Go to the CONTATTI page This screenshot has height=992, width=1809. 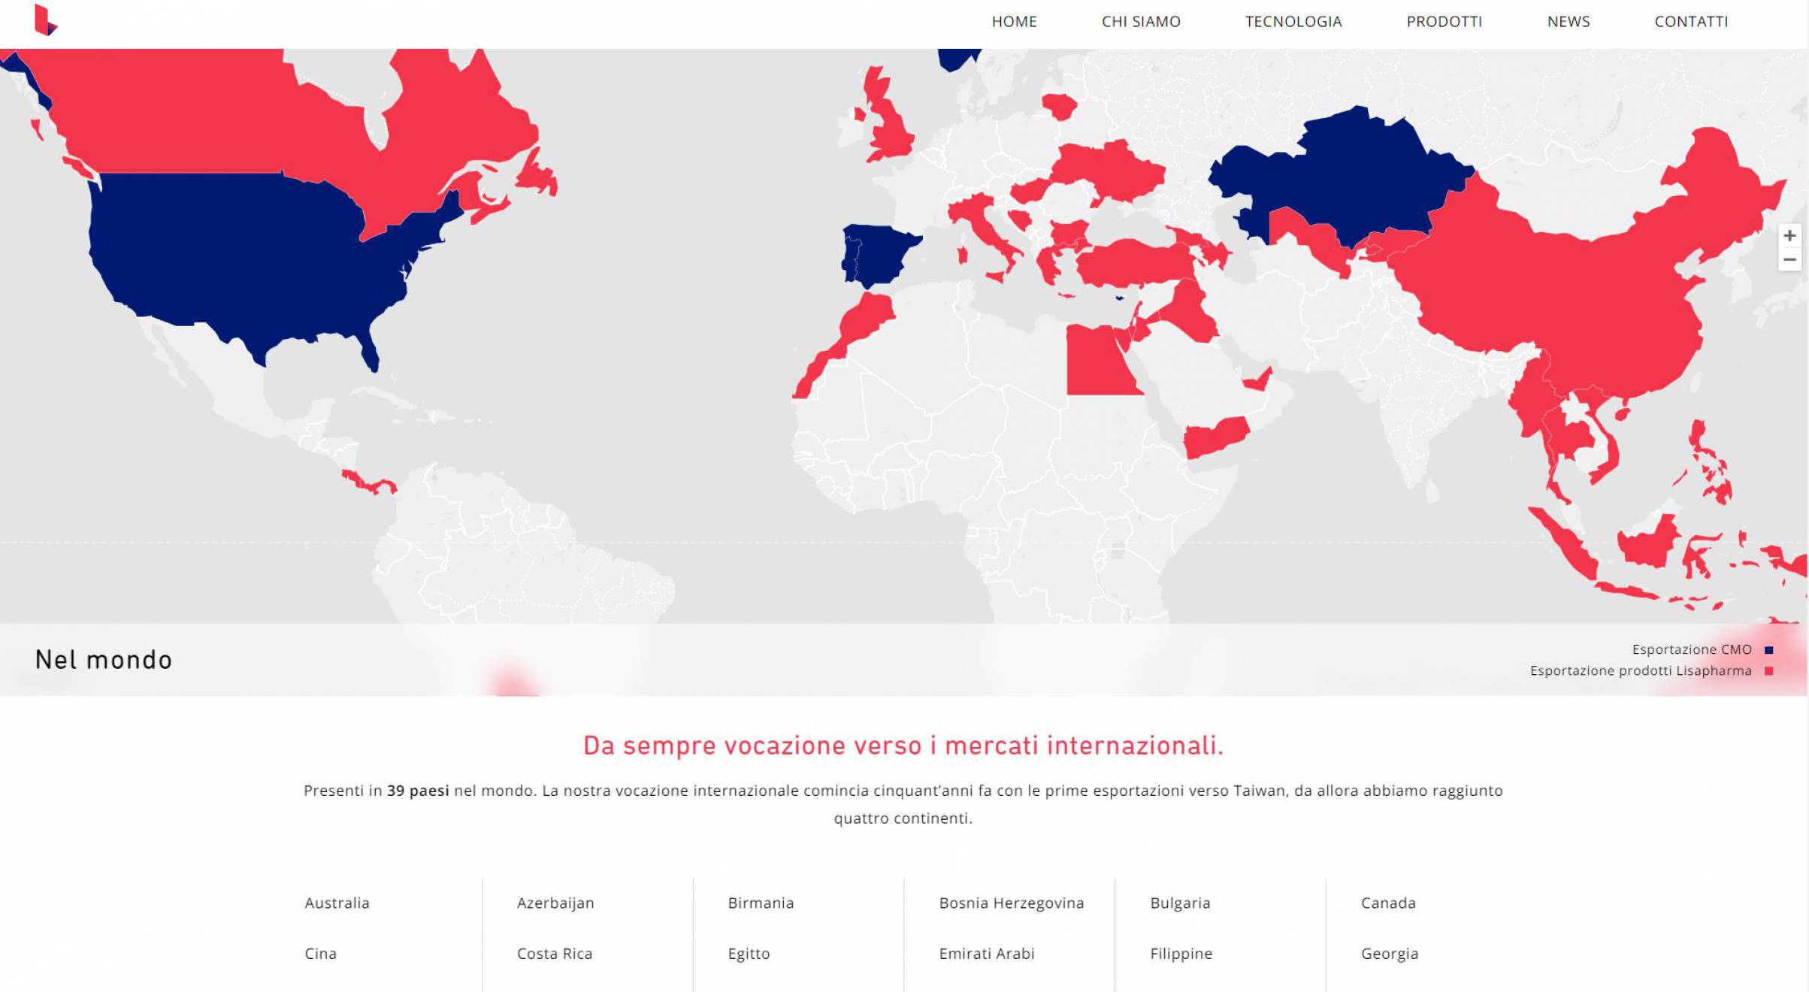click(x=1691, y=22)
